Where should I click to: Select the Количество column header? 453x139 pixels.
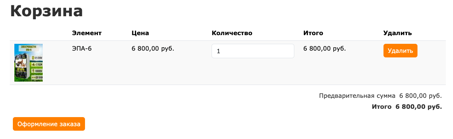232,33
